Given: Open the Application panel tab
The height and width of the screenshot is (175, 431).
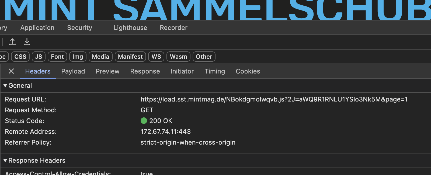Looking at the screenshot, I should pos(37,28).
